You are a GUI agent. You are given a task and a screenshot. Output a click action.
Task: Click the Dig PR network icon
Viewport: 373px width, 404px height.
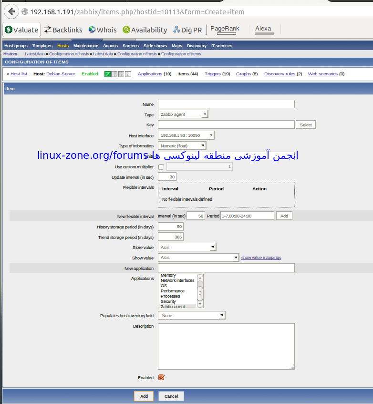point(176,30)
